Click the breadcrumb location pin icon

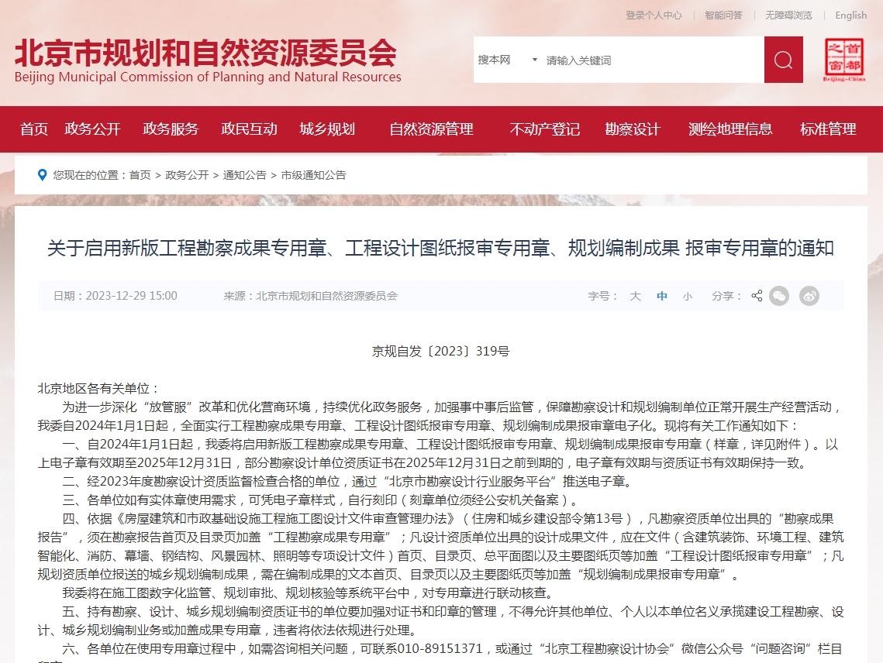point(42,175)
